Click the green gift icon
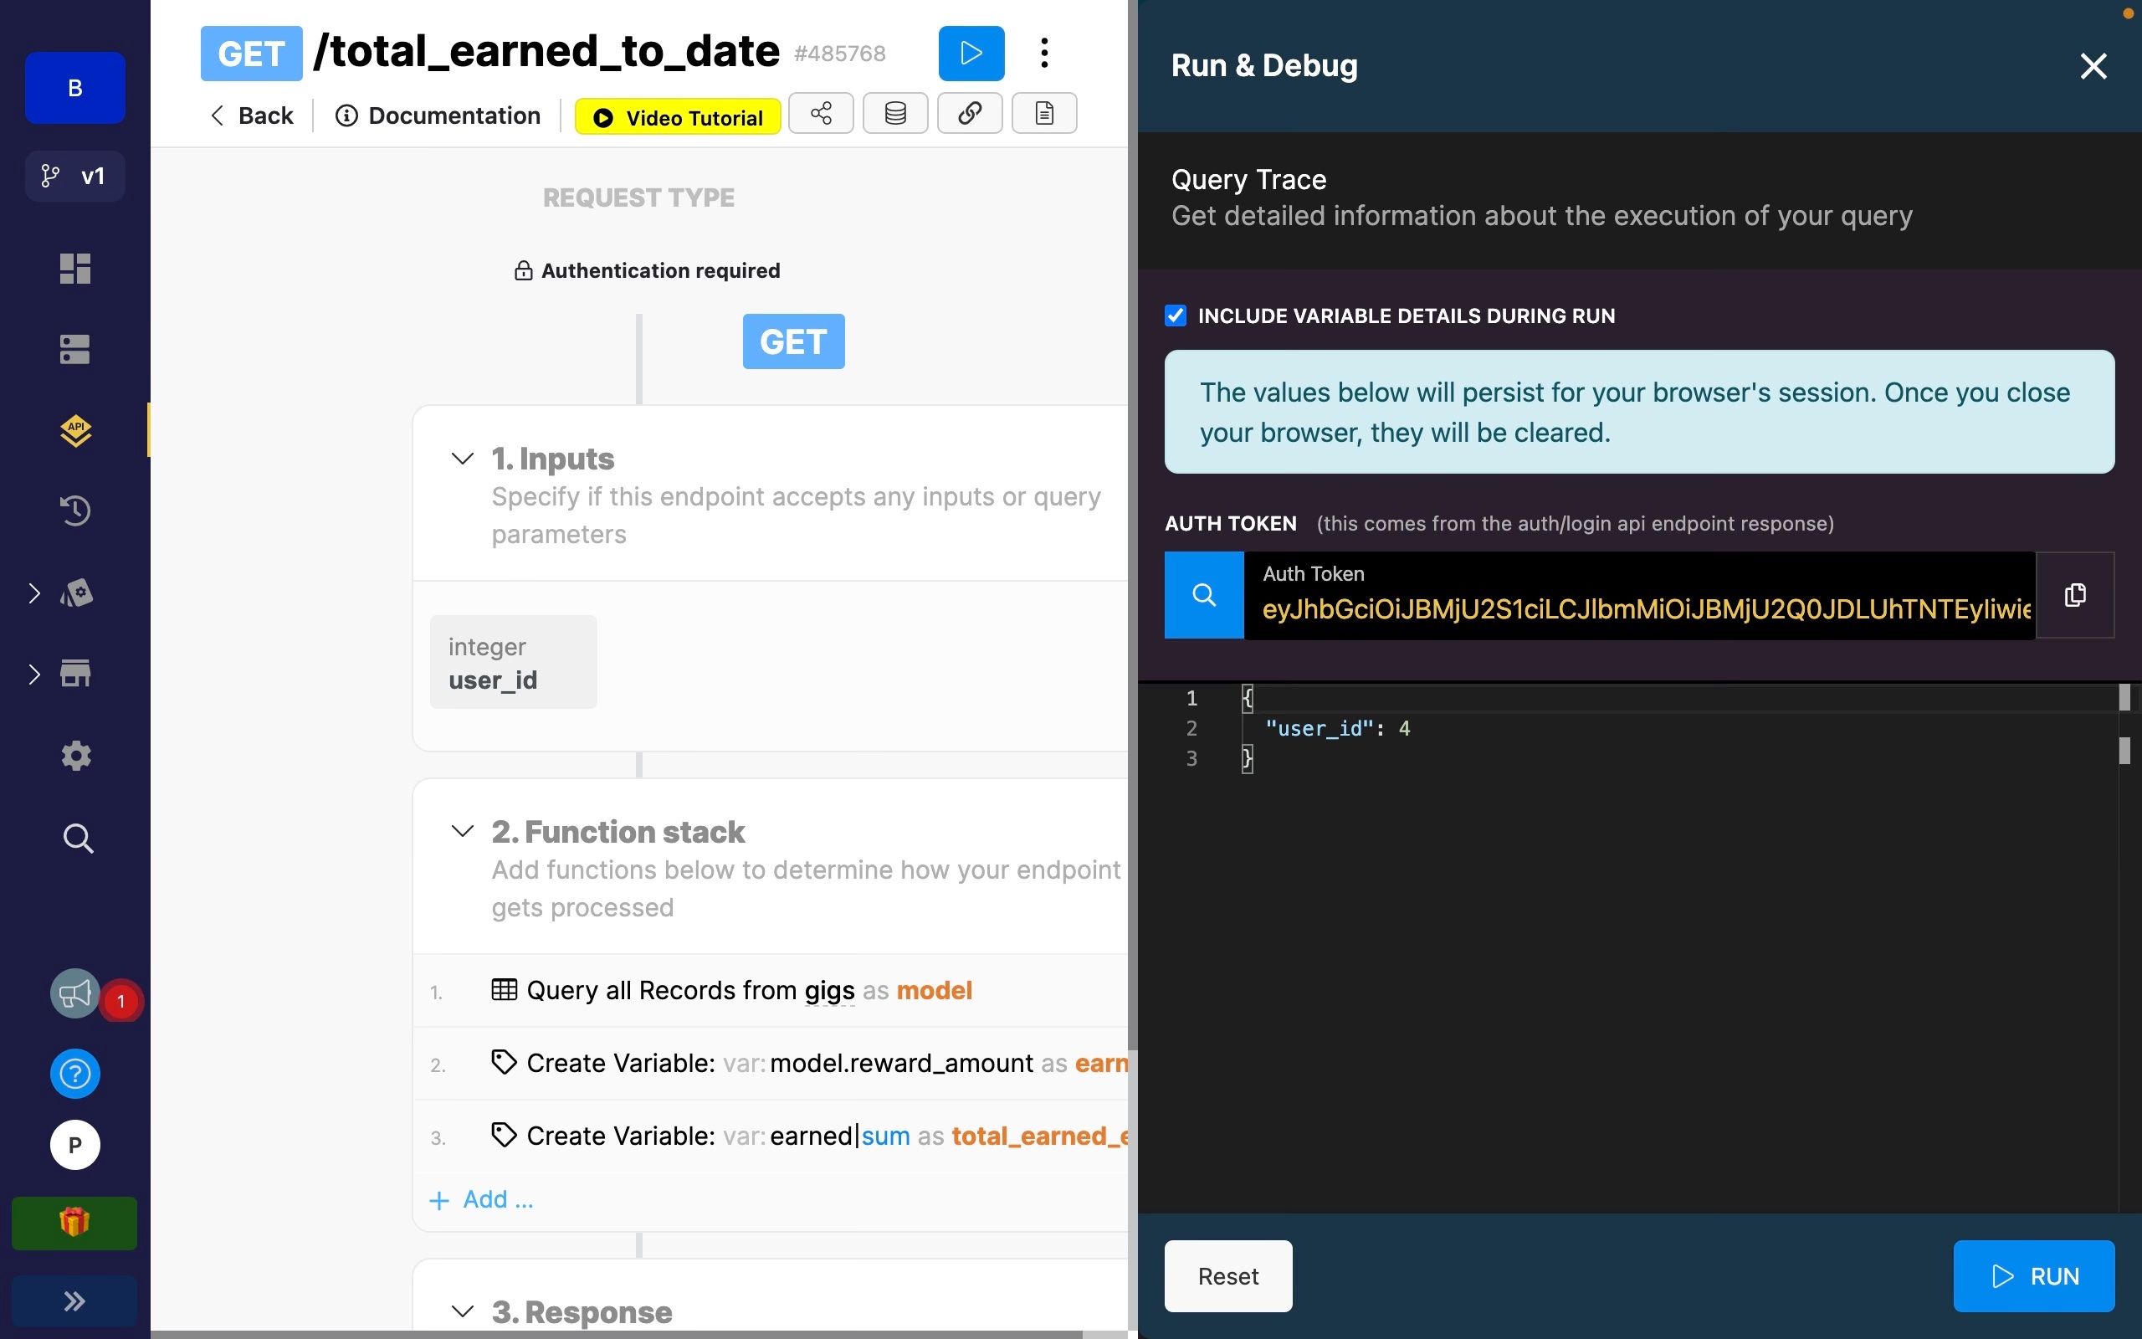This screenshot has width=2142, height=1339. (74, 1223)
